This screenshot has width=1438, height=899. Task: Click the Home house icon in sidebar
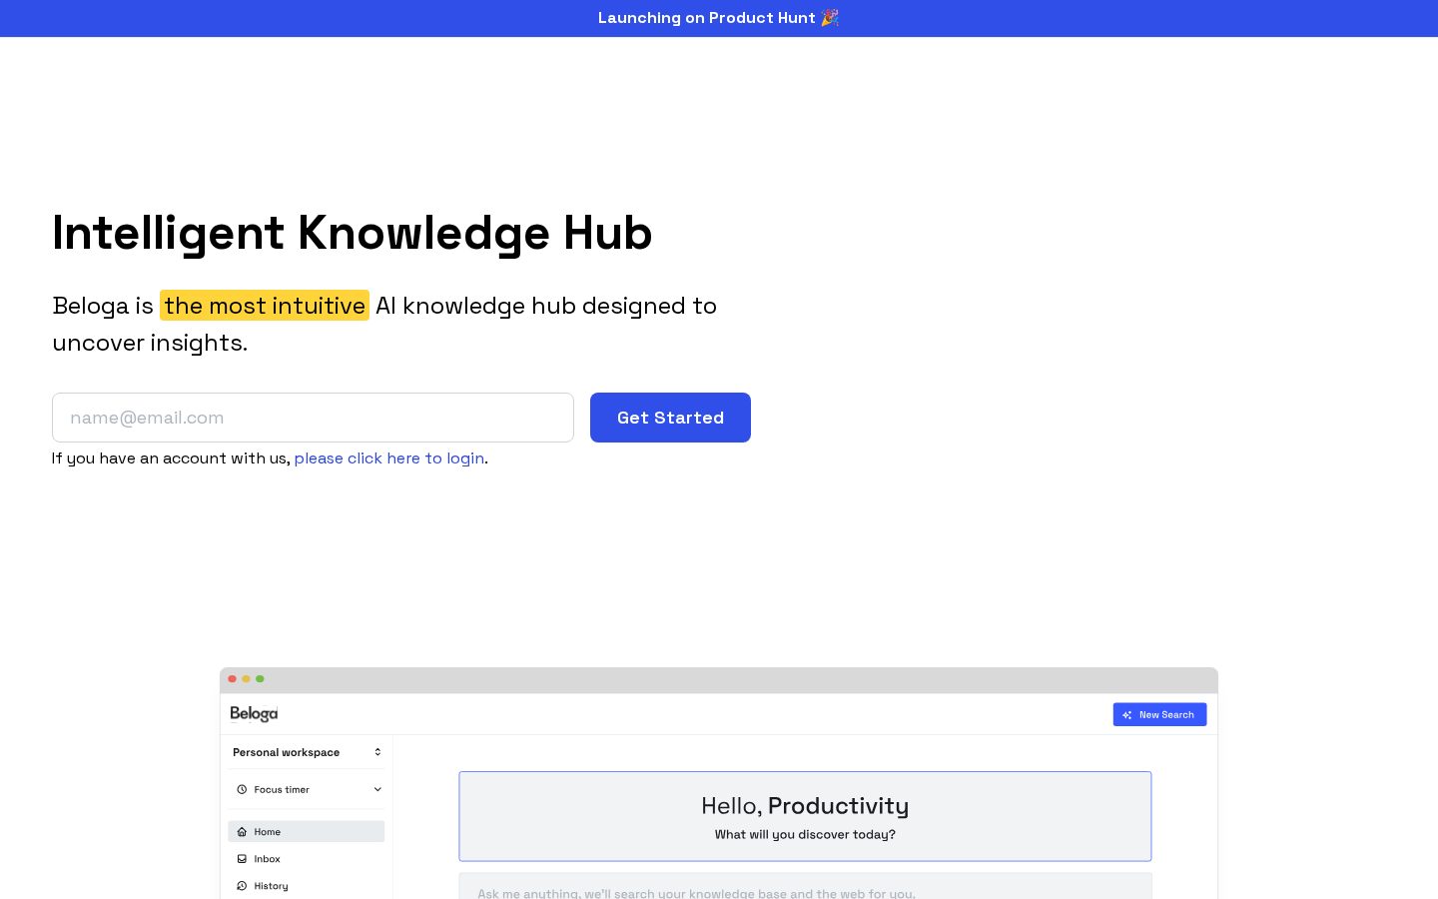242,831
